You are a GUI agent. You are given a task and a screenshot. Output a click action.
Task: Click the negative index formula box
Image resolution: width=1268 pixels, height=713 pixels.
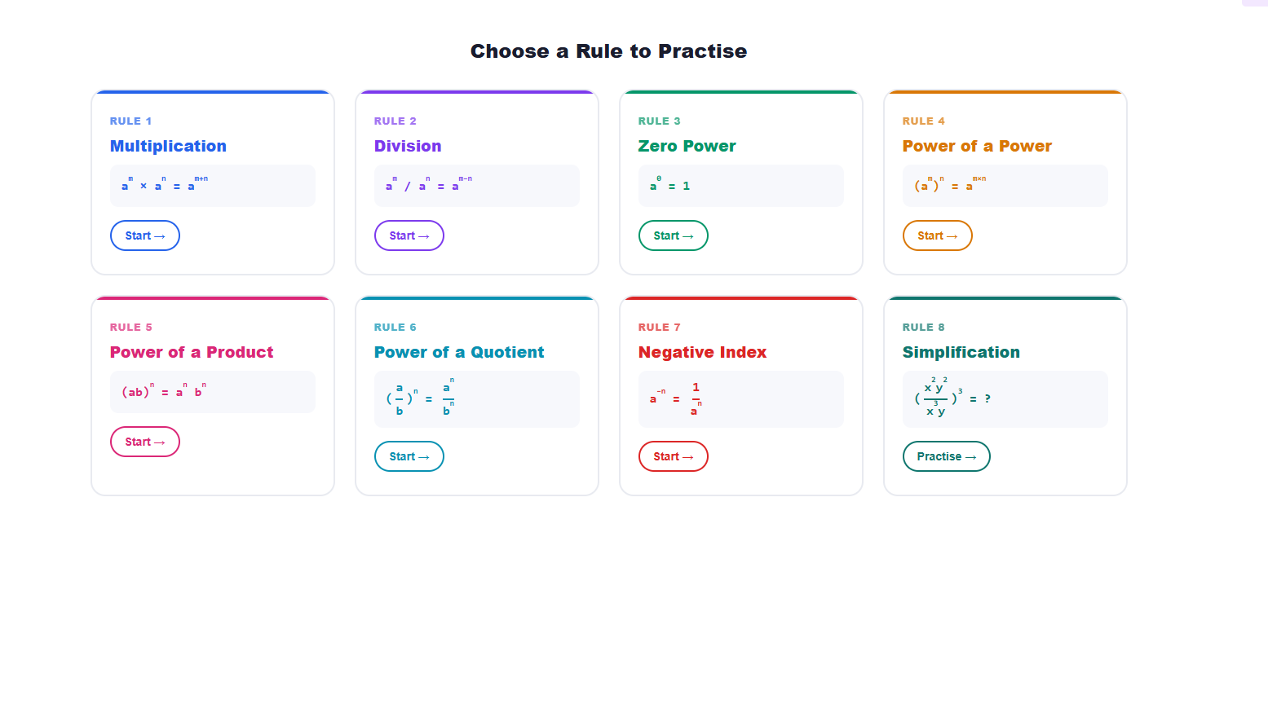click(x=740, y=399)
